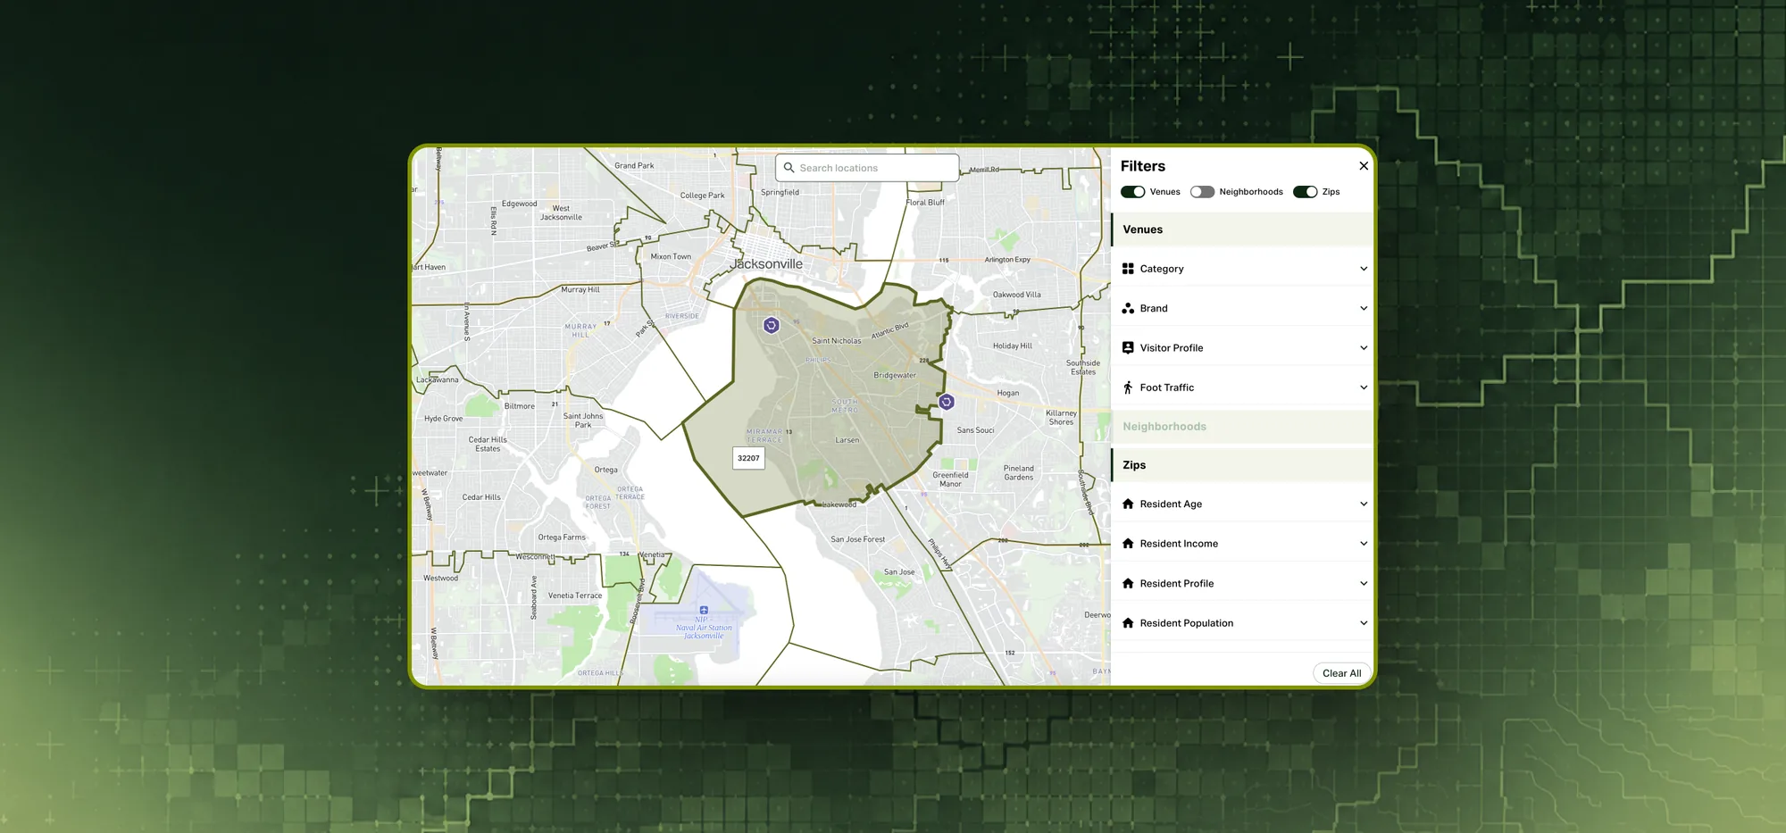Click the Search locations input field
1786x833 pixels.
pyautogui.click(x=867, y=168)
